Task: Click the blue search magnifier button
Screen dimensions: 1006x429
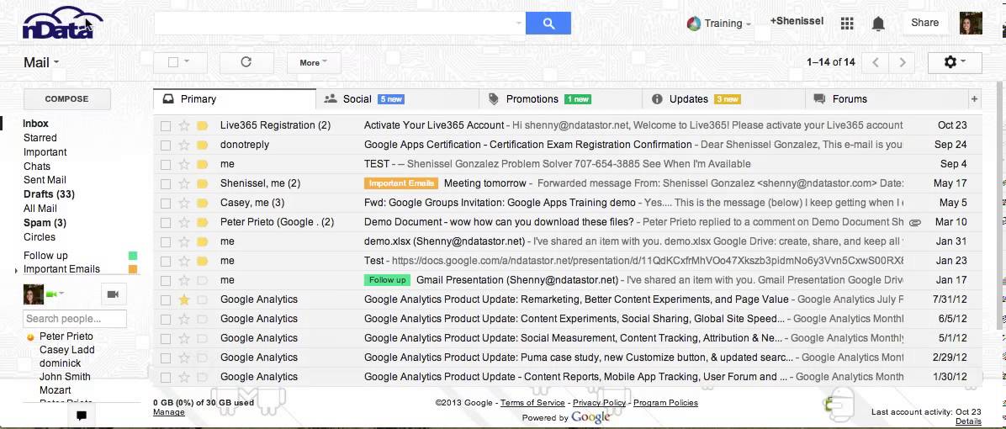Action: (x=548, y=23)
